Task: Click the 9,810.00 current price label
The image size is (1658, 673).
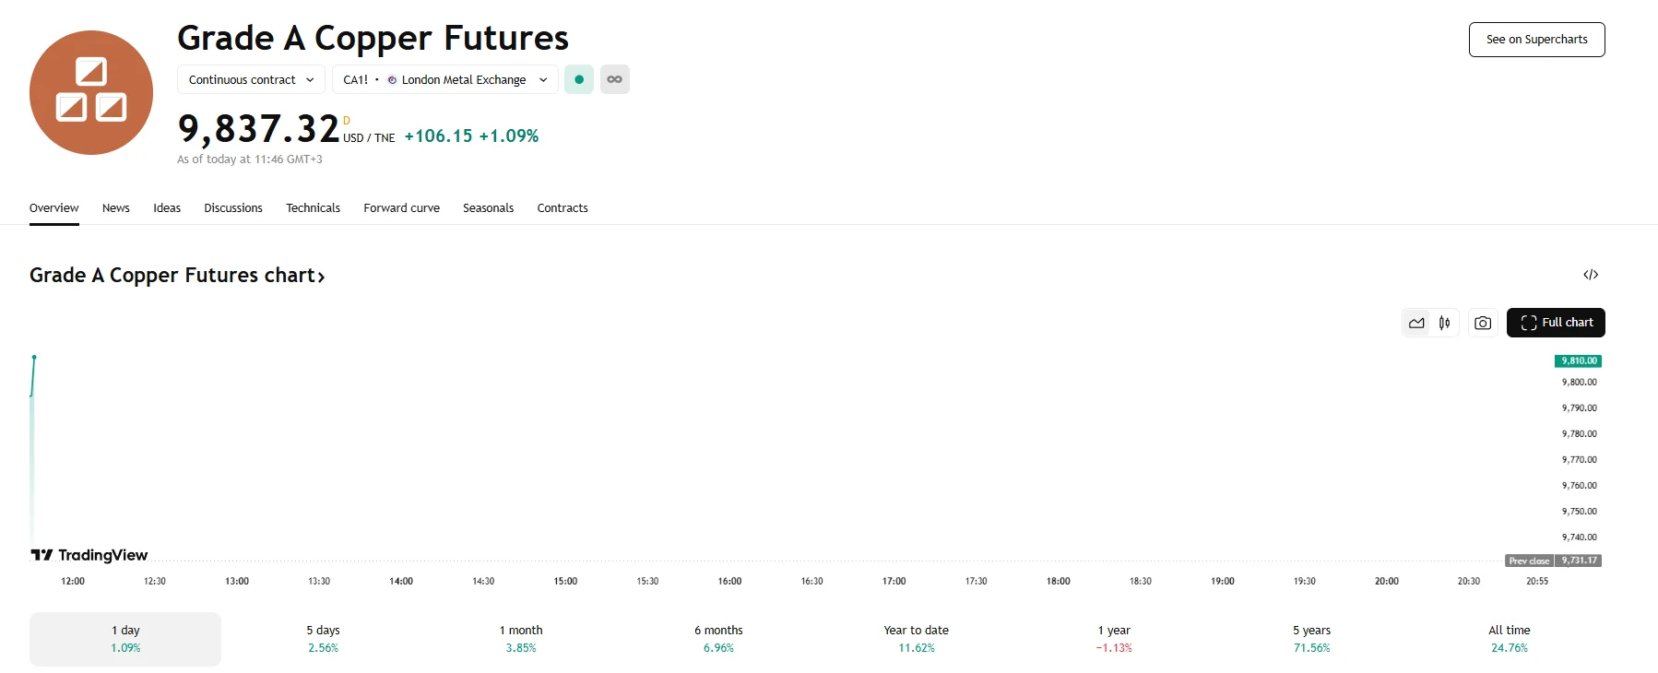Action: click(x=1578, y=361)
